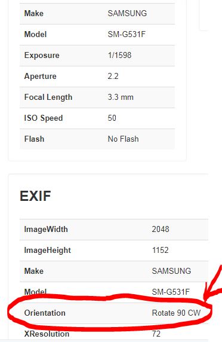Click the 1/1598 exposure value

tap(120, 56)
